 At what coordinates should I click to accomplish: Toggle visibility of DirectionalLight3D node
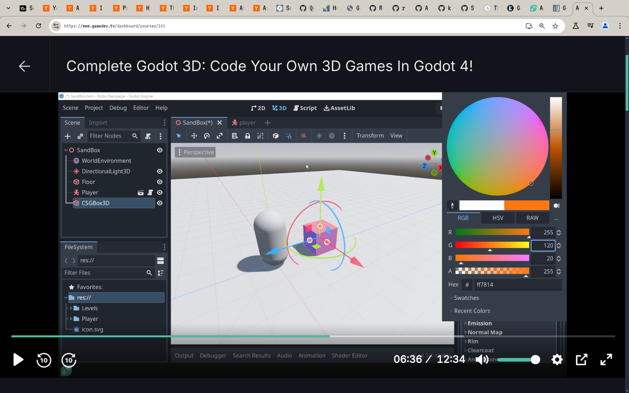(x=160, y=171)
